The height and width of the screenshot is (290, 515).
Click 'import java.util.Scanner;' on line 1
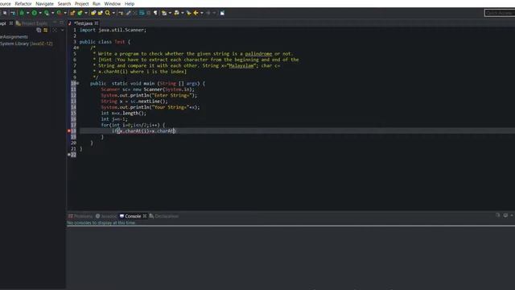tap(113, 30)
